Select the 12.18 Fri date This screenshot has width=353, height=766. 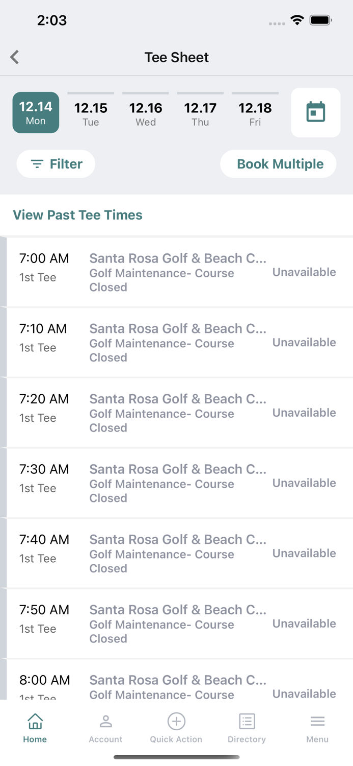(255, 112)
